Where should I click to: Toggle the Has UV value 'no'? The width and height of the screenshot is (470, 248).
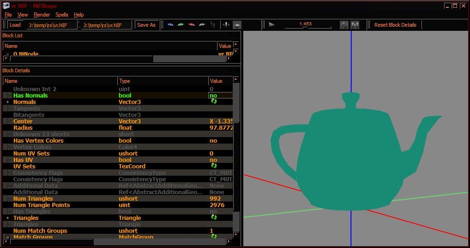coord(213,160)
